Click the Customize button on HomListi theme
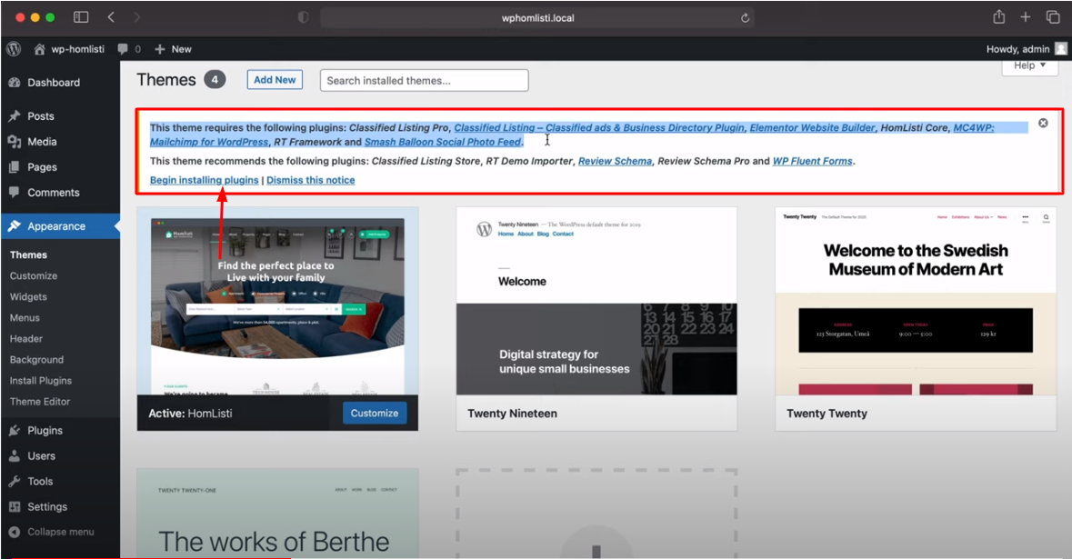 coord(375,414)
